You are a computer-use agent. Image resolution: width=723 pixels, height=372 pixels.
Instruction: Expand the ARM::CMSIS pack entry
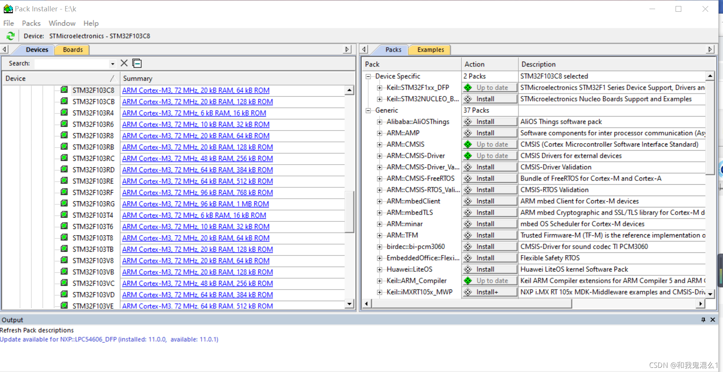coord(379,145)
